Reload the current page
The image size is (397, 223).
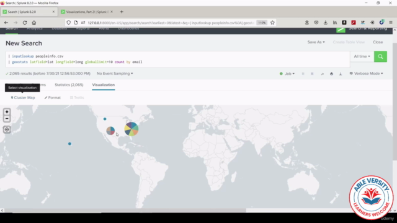click(25, 22)
